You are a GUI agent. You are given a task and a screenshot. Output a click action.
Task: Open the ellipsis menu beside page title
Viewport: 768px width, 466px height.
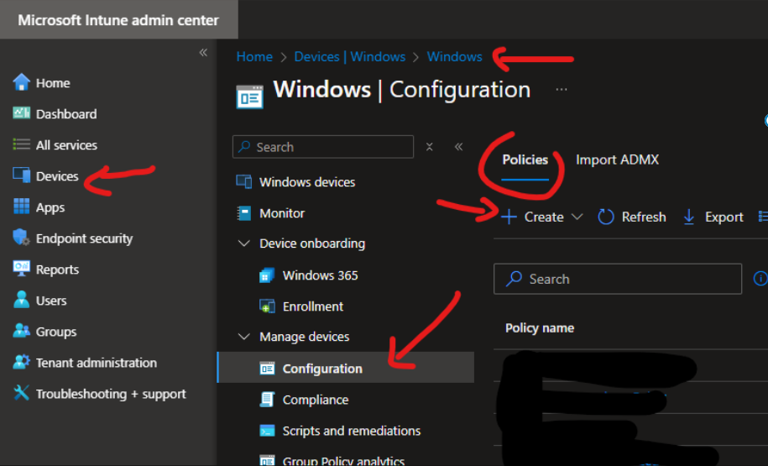[562, 90]
